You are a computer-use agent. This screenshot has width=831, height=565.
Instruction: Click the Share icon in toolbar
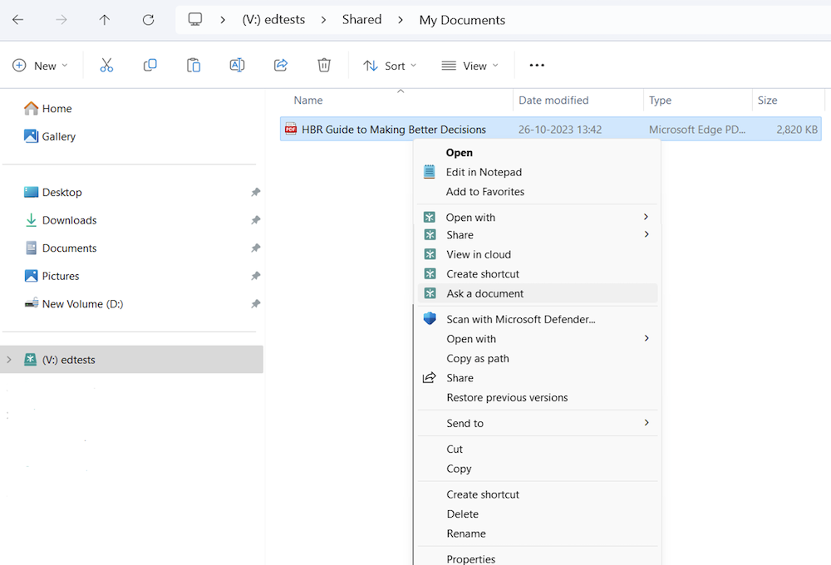pyautogui.click(x=280, y=65)
